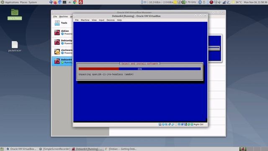Click the optical drive icon in VM status bar
This screenshot has width=268, height=151.
pos(163,125)
